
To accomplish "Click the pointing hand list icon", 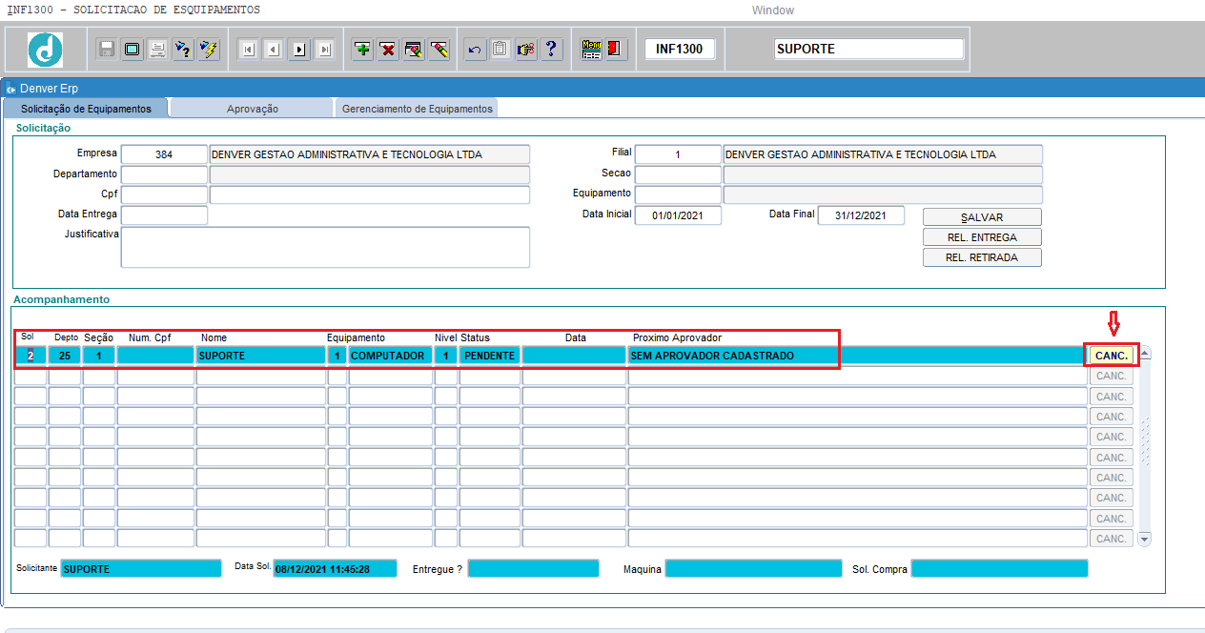I will click(526, 49).
